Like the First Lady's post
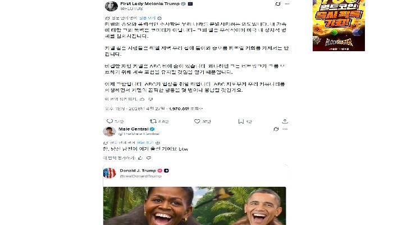The image size is (393, 225). coord(198,121)
